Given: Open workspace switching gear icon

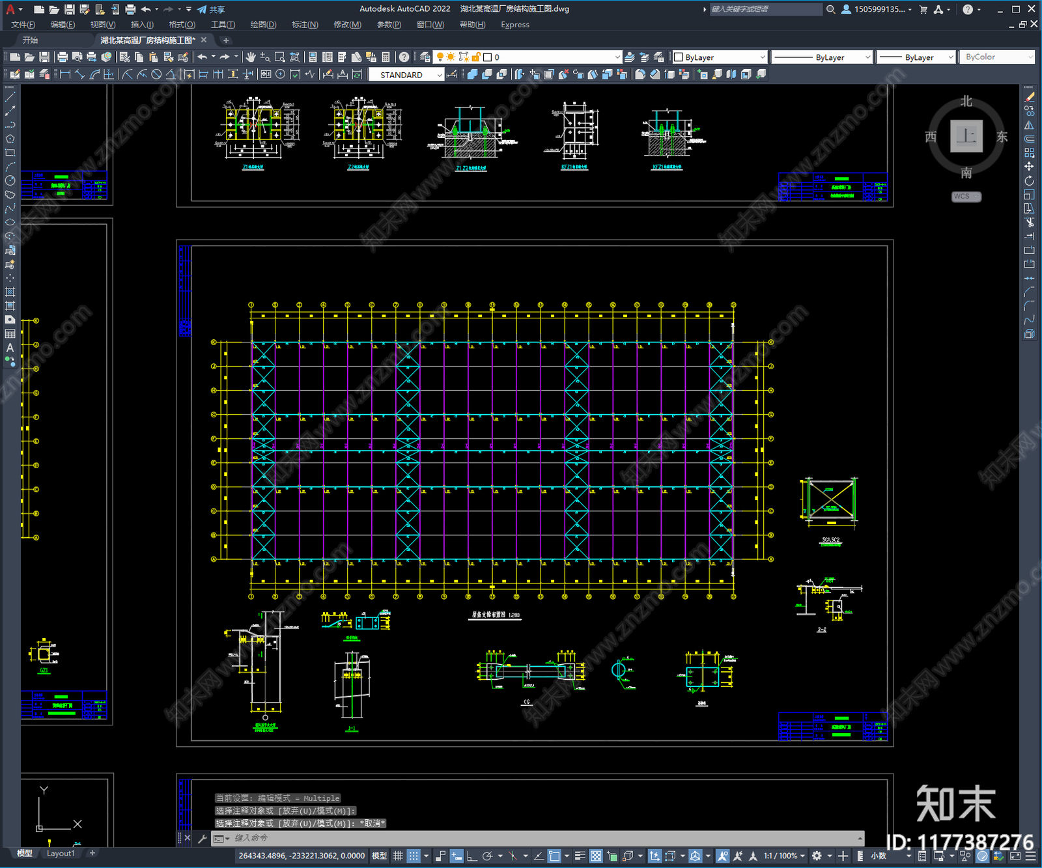Looking at the screenshot, I should tap(817, 856).
